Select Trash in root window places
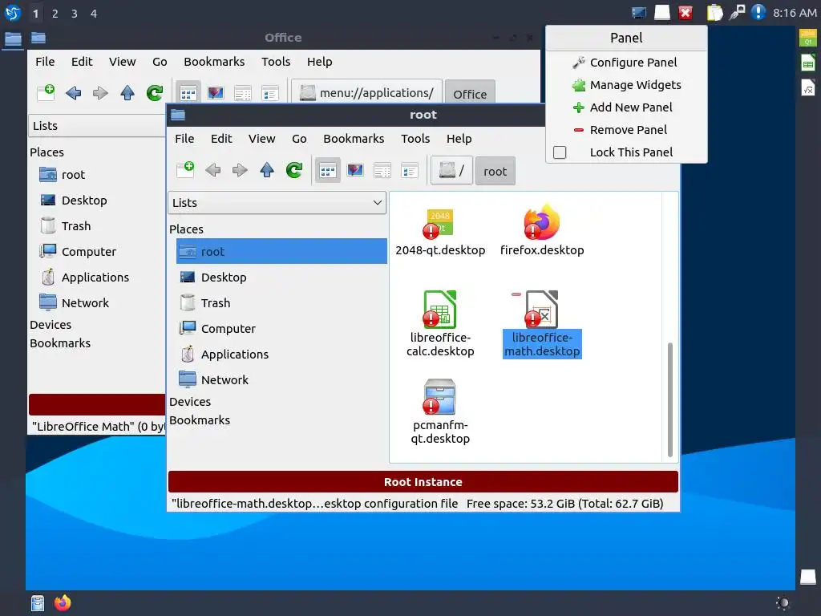Image resolution: width=821 pixels, height=616 pixels. click(281, 302)
